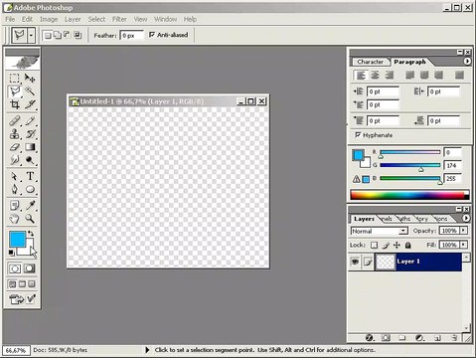476x358 pixels.
Task: Select the Crop tool
Action: click(14, 104)
